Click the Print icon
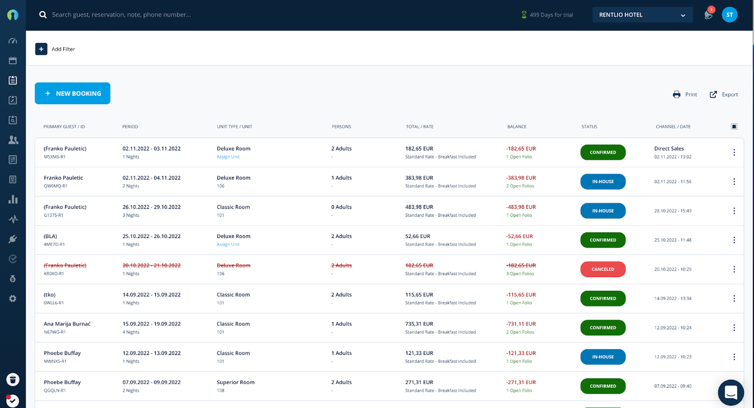754x408 pixels. (x=677, y=95)
